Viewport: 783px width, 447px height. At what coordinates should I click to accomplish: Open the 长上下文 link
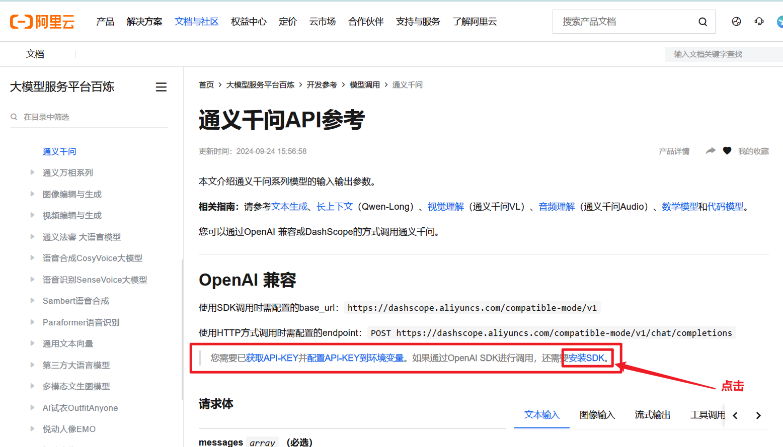point(335,207)
